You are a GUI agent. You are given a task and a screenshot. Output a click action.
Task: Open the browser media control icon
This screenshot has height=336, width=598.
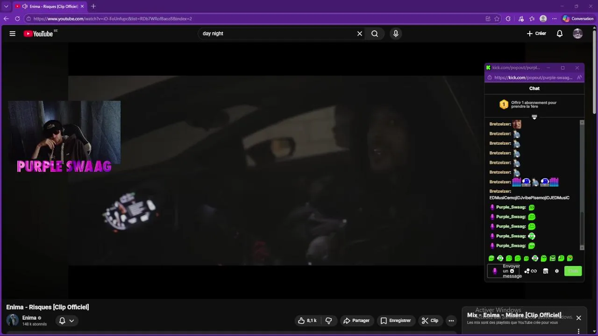click(x=521, y=19)
